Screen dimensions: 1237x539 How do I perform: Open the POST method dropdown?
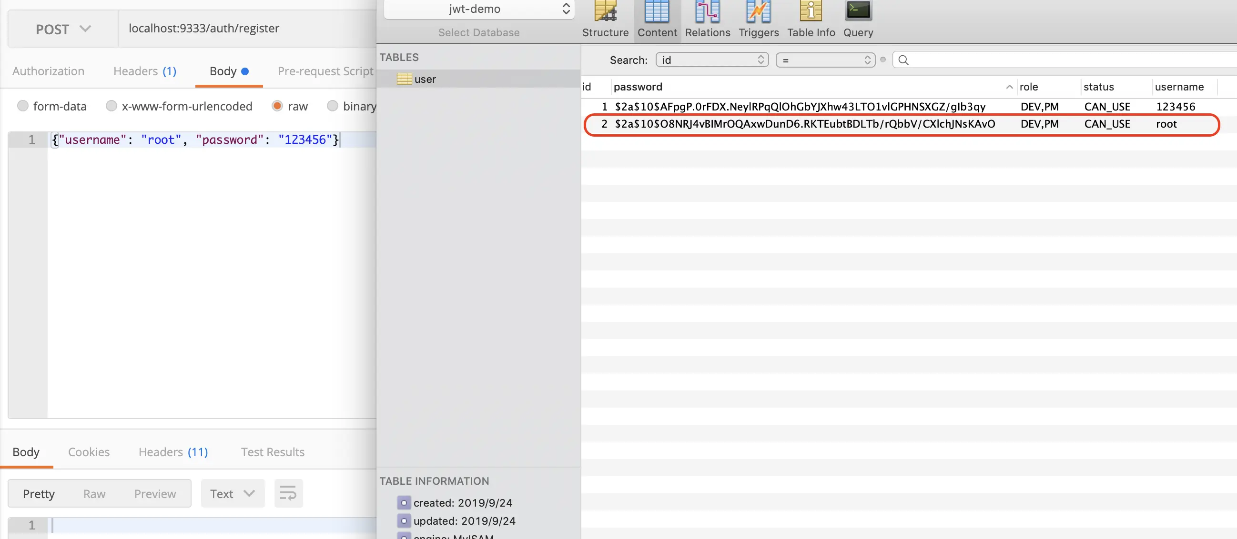[x=63, y=29]
